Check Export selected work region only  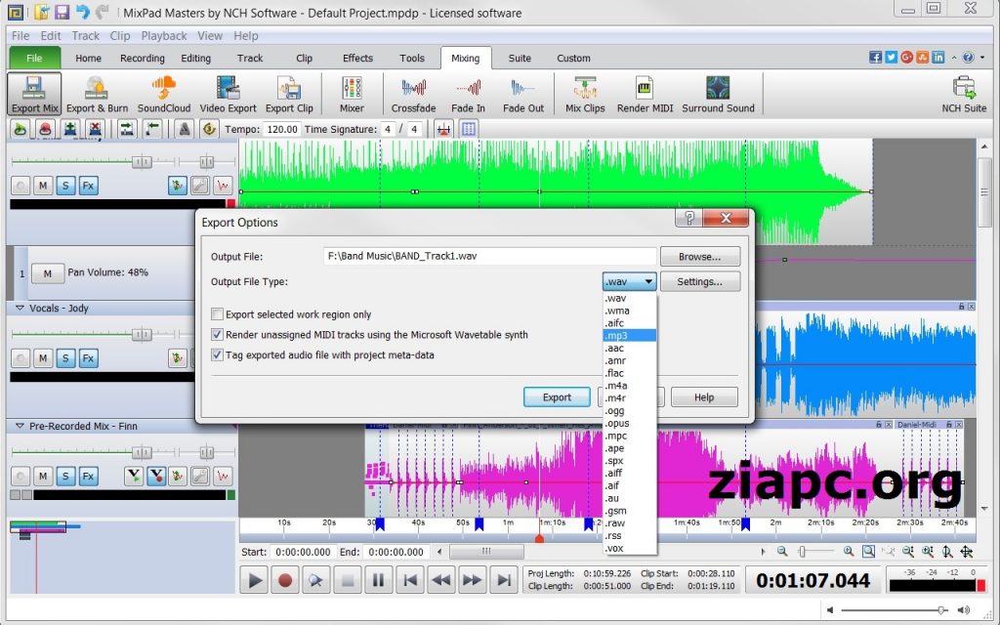pos(217,314)
